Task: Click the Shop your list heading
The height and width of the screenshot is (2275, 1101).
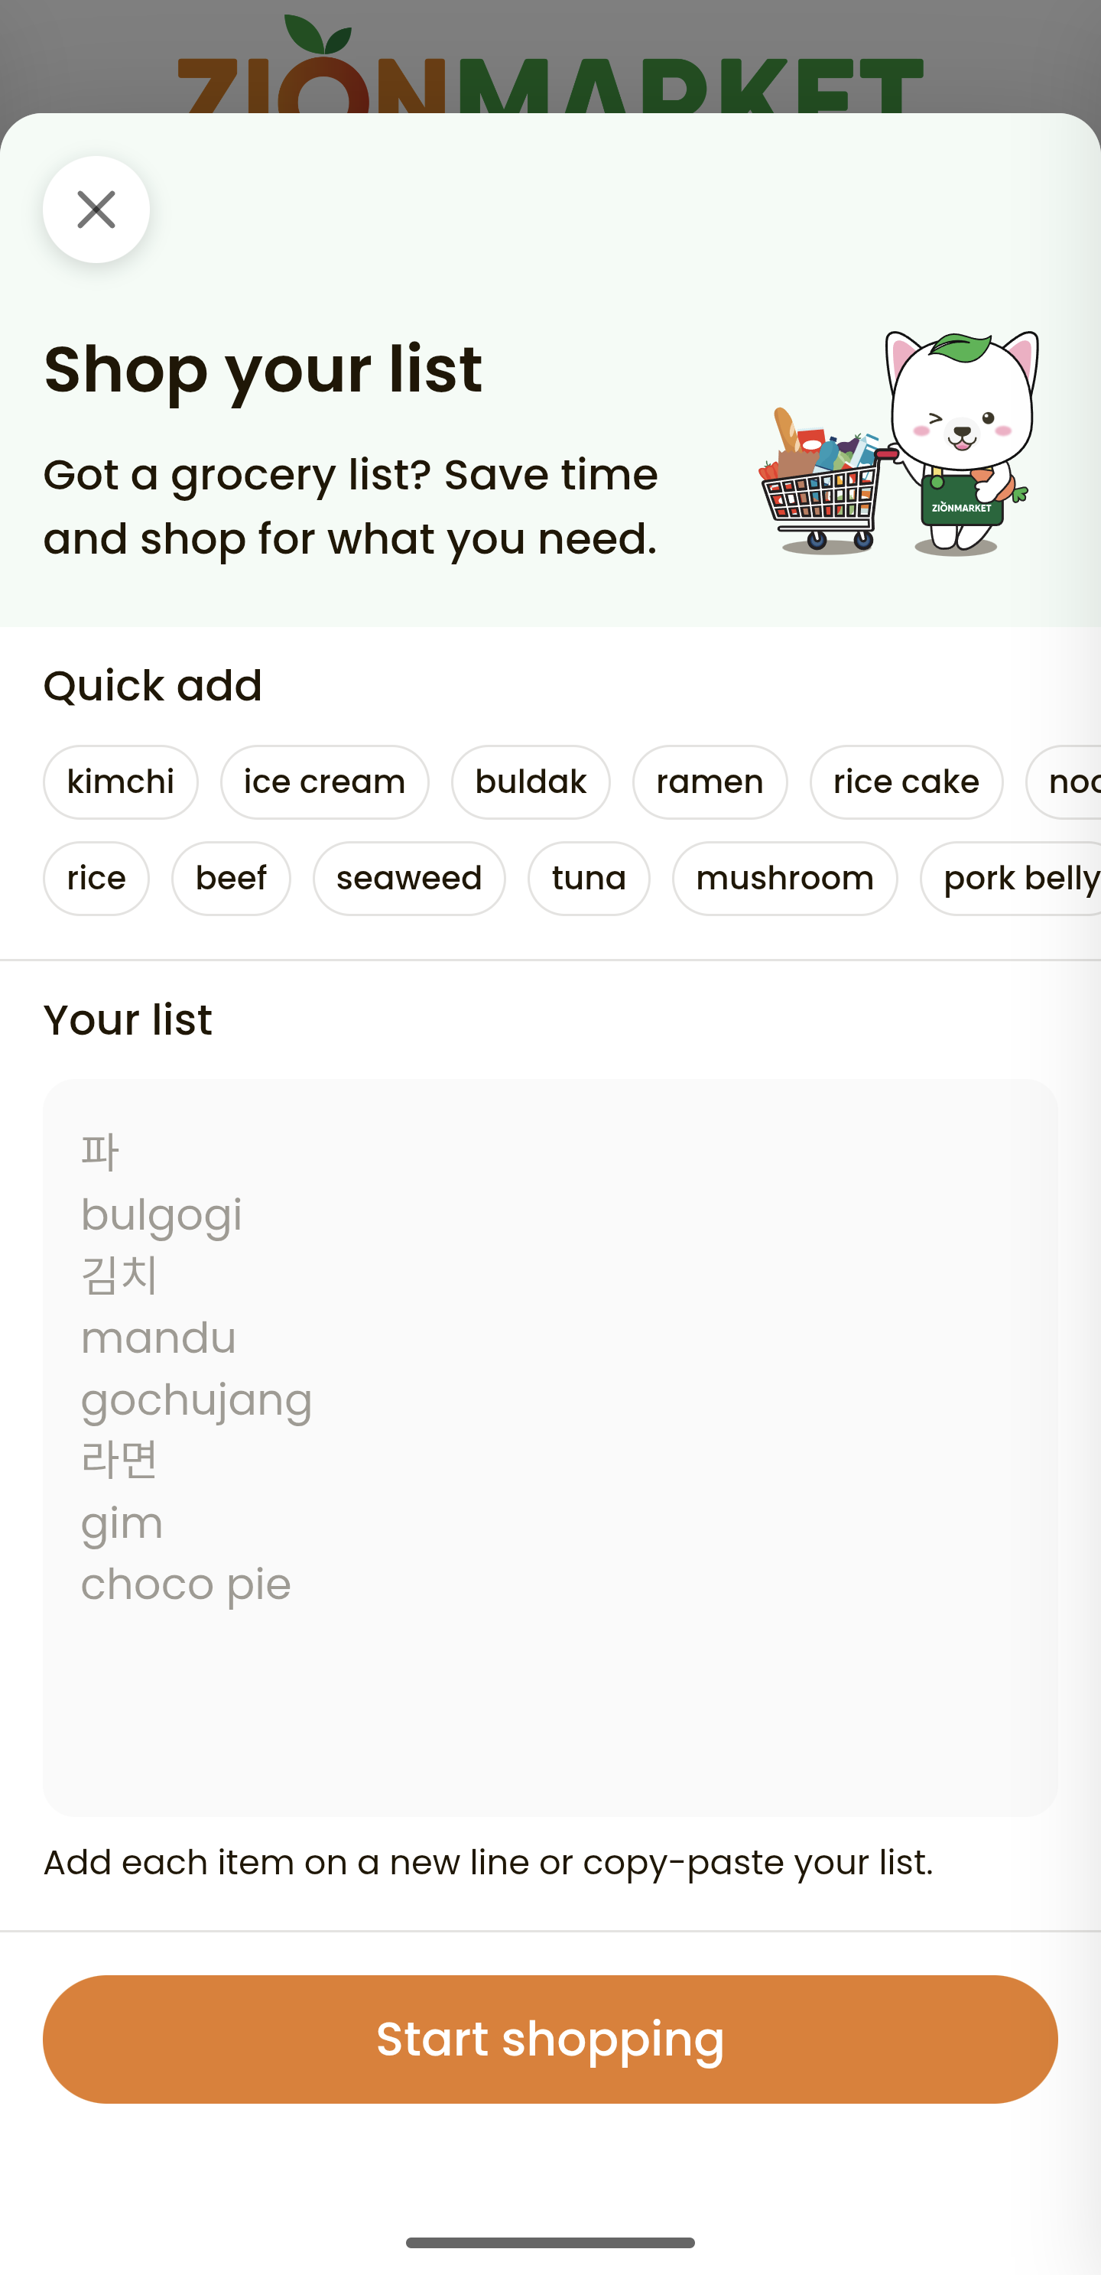Action: point(262,369)
